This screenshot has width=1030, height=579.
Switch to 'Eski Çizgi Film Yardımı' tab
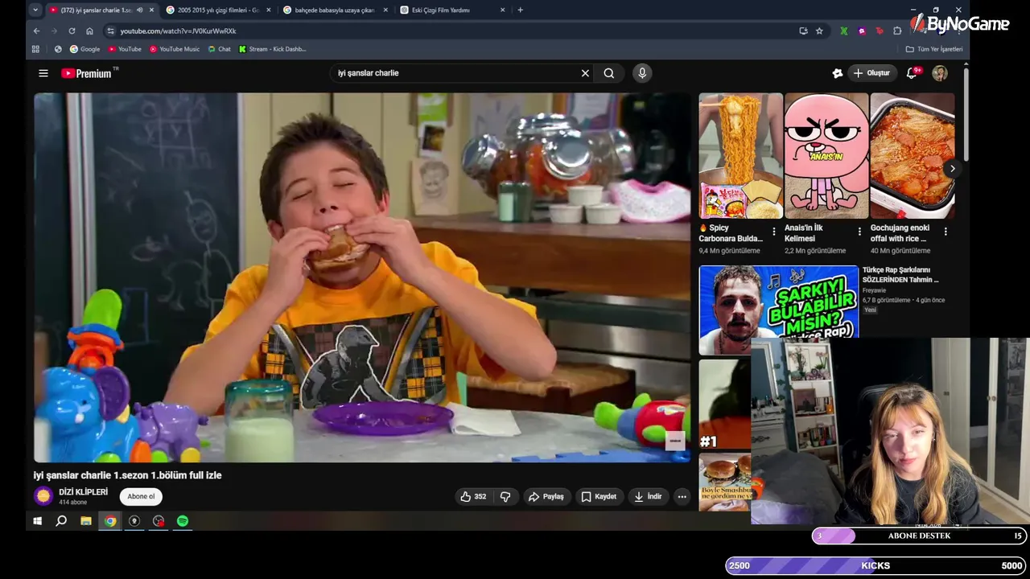pyautogui.click(x=452, y=10)
